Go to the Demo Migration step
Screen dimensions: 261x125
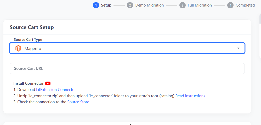click(150, 5)
